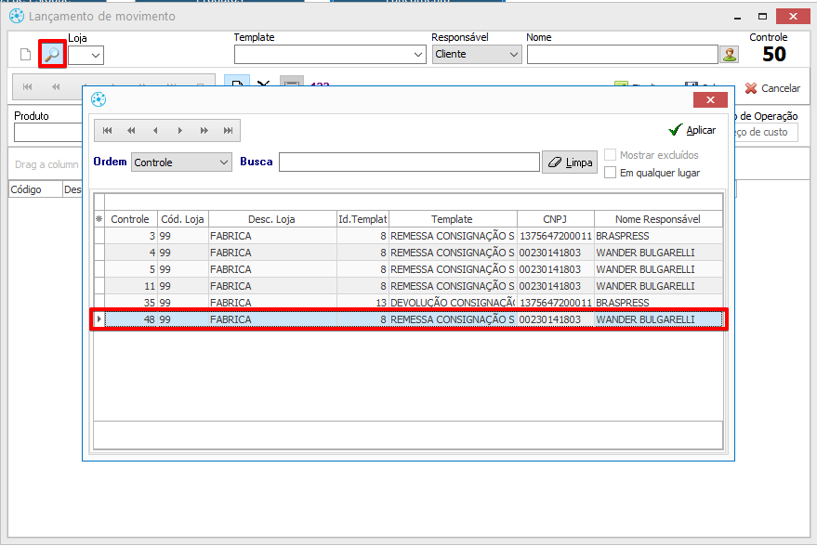Maximize the Lançamento de movimento window
Viewport: 817px width, 546px height.
pos(762,17)
